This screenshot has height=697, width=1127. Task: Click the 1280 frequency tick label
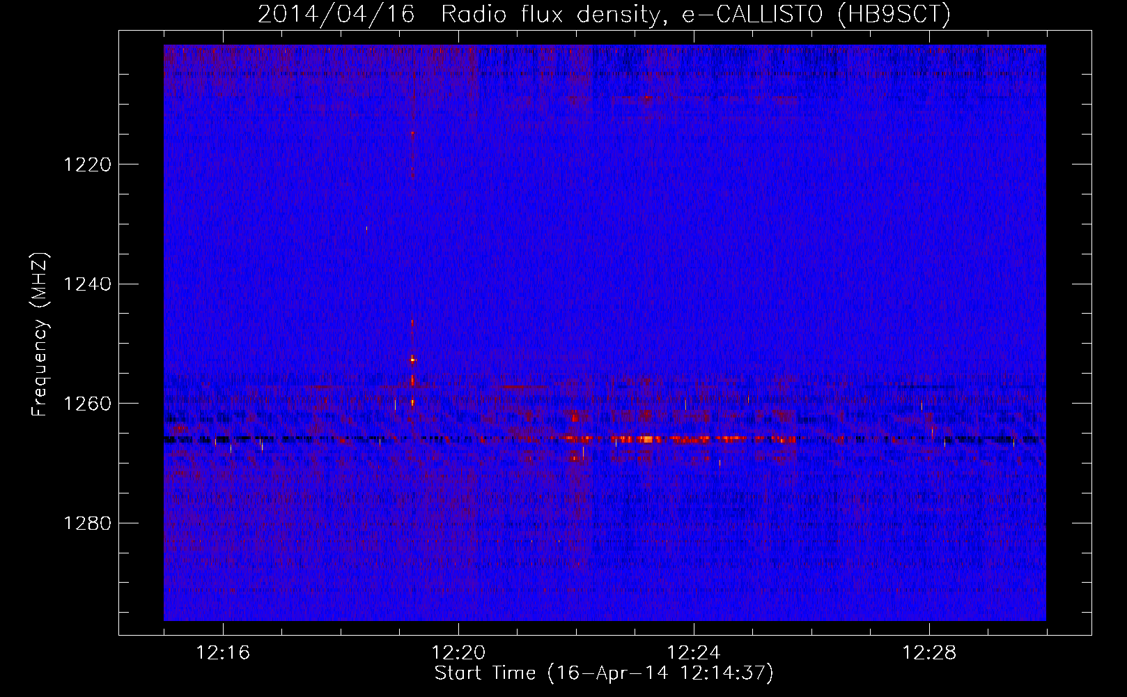(88, 523)
